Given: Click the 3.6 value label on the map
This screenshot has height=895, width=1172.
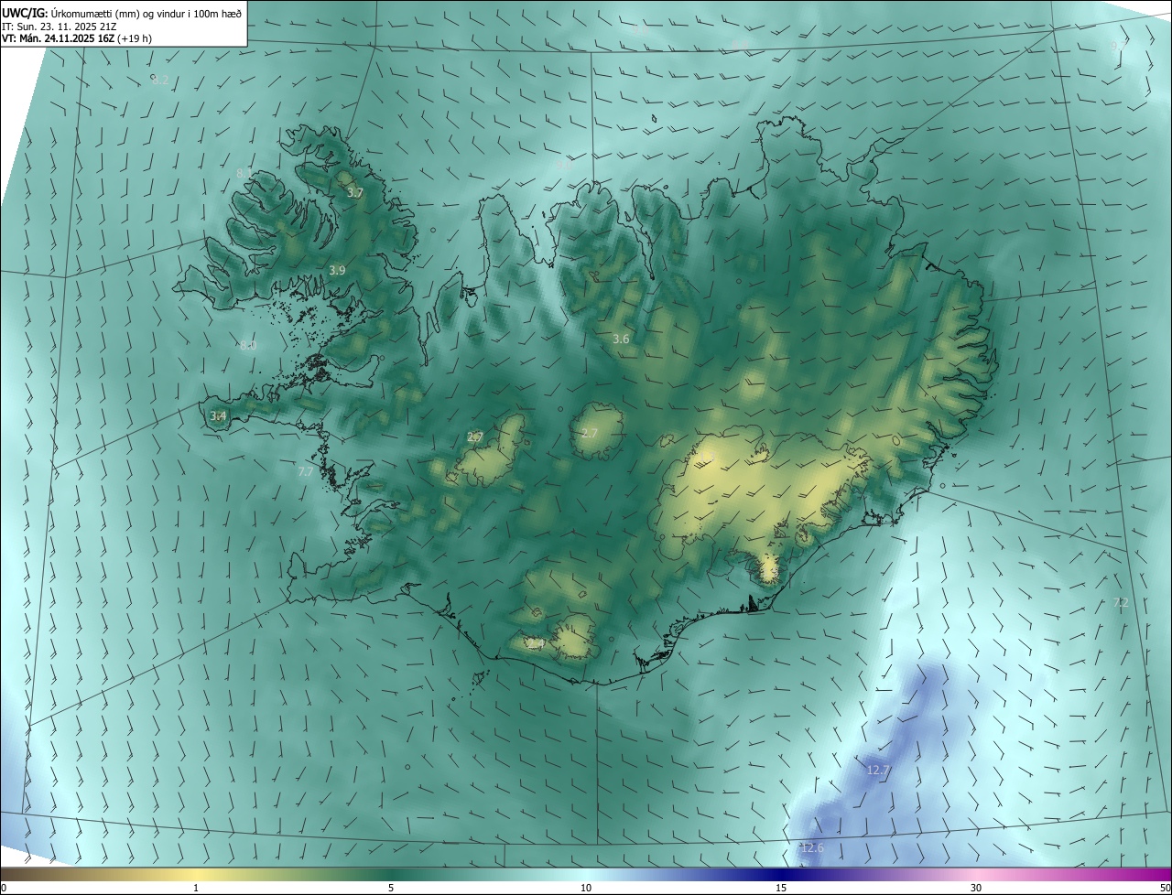Looking at the screenshot, I should pos(621,339).
